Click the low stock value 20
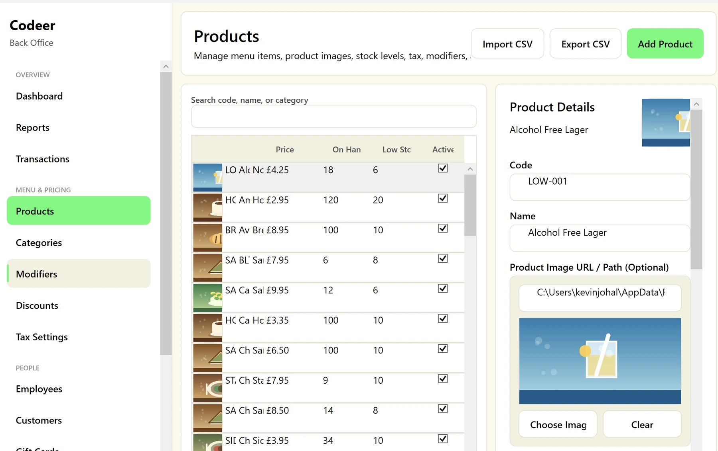Screen dimensions: 718x451 (378, 200)
